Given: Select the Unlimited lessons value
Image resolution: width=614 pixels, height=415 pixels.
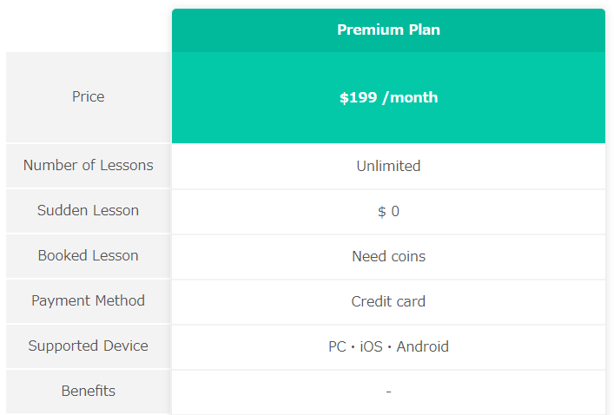Looking at the screenshot, I should [388, 166].
